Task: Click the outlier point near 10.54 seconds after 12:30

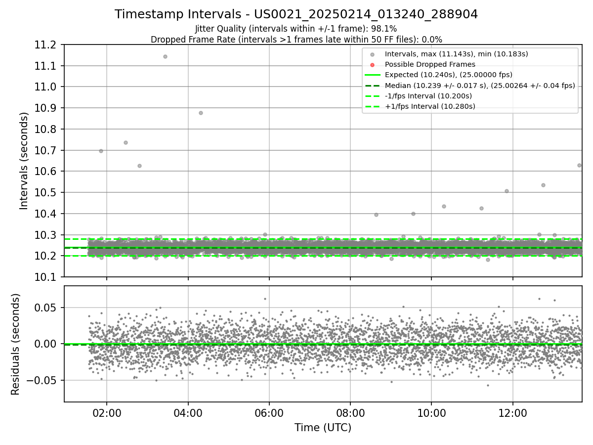Action: [x=543, y=185]
